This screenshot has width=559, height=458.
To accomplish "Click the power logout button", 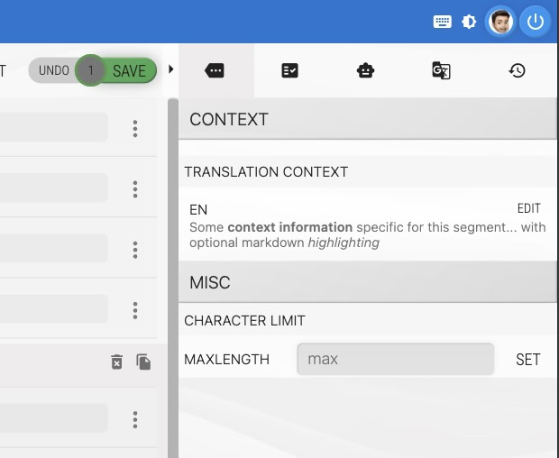I will coord(536,22).
